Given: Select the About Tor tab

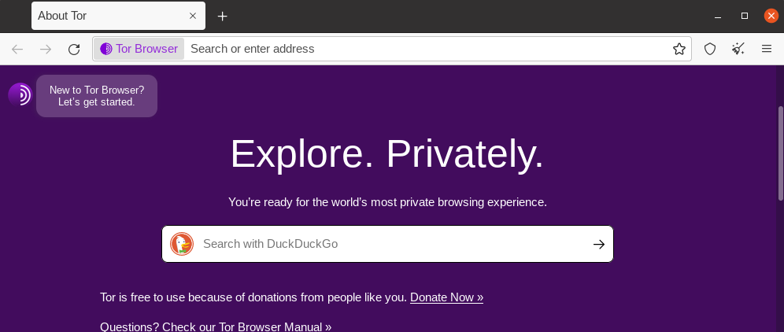Looking at the screenshot, I should (118, 16).
